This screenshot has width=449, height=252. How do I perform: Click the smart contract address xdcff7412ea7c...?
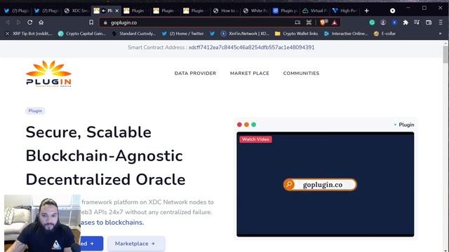point(251,48)
